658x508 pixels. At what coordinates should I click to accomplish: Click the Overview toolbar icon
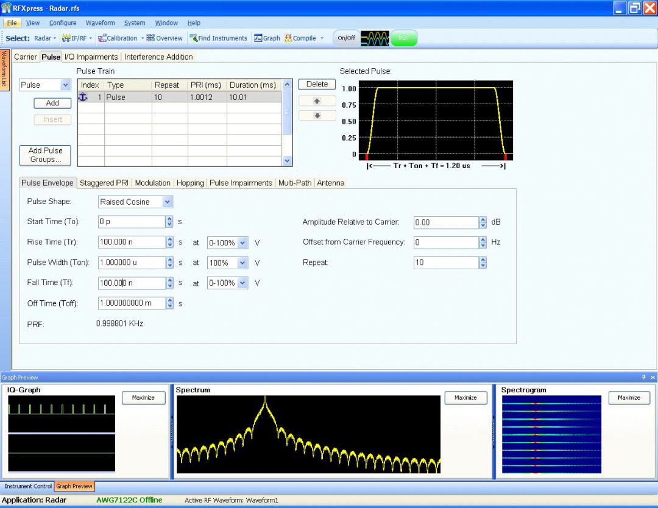[164, 38]
